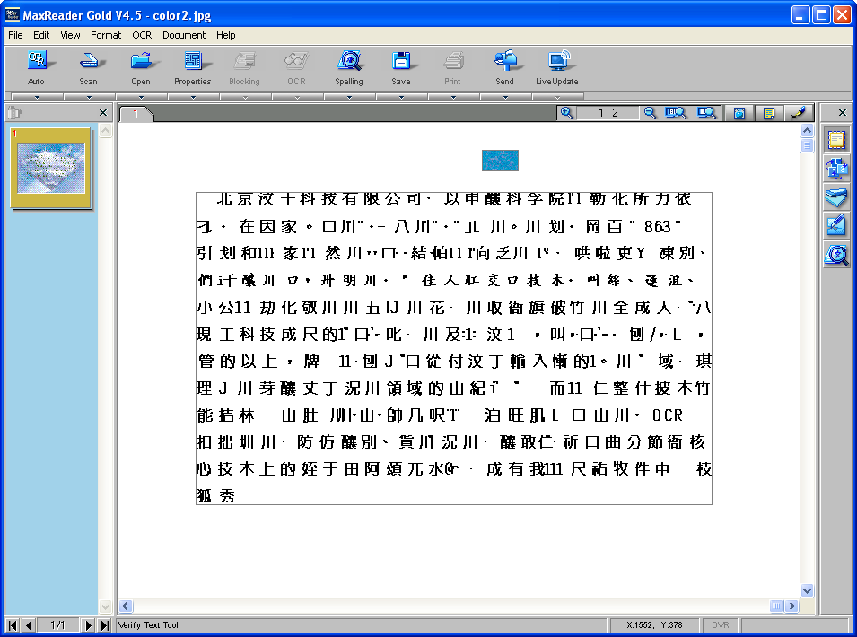
Task: Save the document with Save icon
Action: point(400,68)
